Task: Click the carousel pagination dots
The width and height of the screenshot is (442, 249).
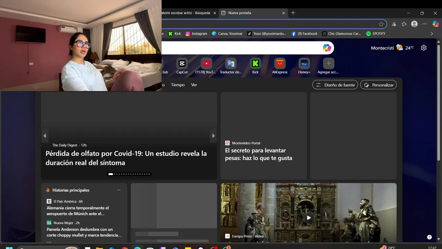Action: 129,174
